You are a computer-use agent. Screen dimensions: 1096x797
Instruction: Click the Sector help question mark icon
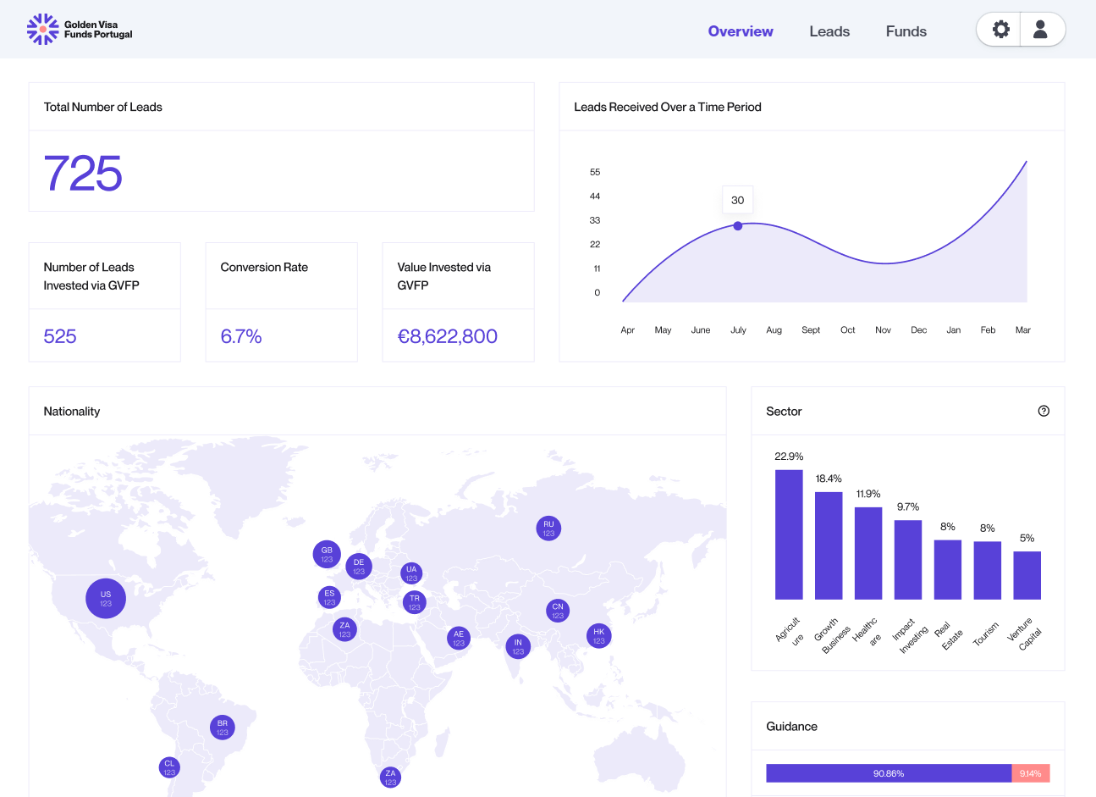coord(1044,411)
